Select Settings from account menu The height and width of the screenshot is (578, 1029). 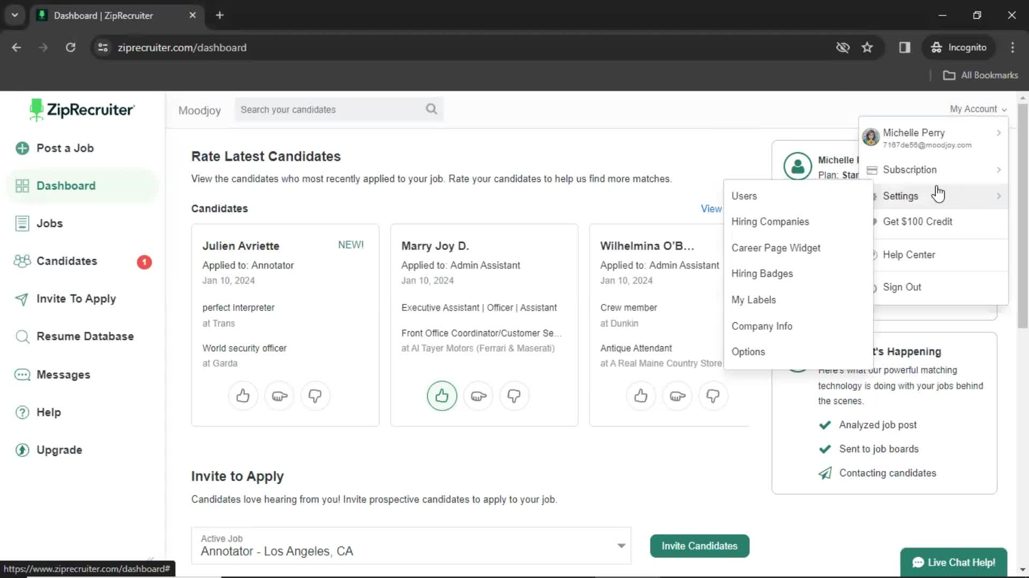(x=901, y=196)
